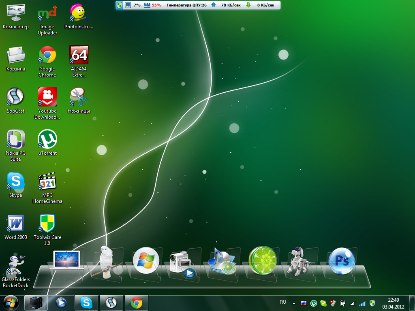Switch to Chrome on the taskbar
The image size is (415, 311).
[137, 303]
